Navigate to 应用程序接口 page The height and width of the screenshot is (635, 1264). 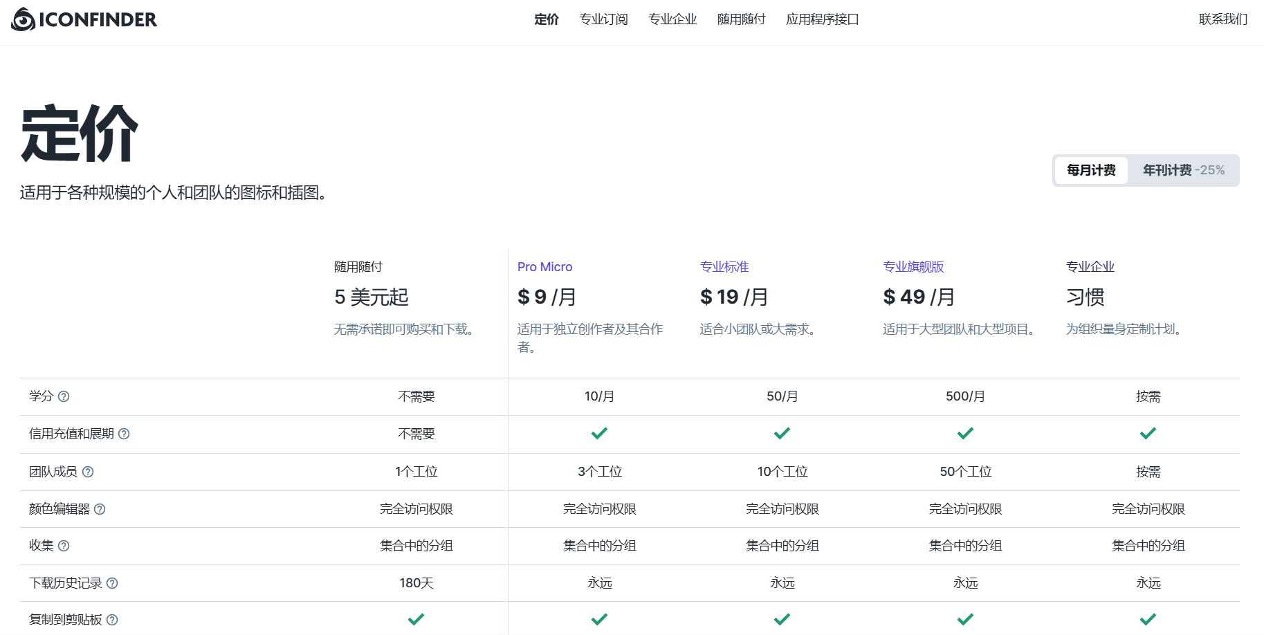coord(823,19)
